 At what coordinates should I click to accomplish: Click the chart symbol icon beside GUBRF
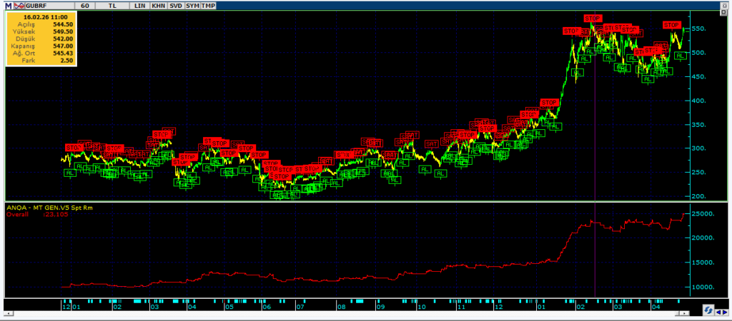pos(19,6)
